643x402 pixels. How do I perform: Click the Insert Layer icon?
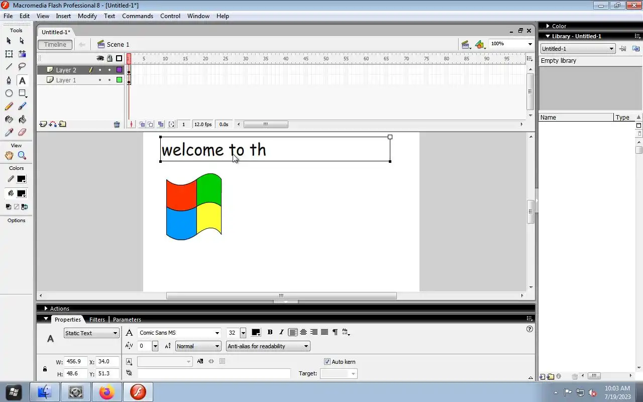pos(43,124)
